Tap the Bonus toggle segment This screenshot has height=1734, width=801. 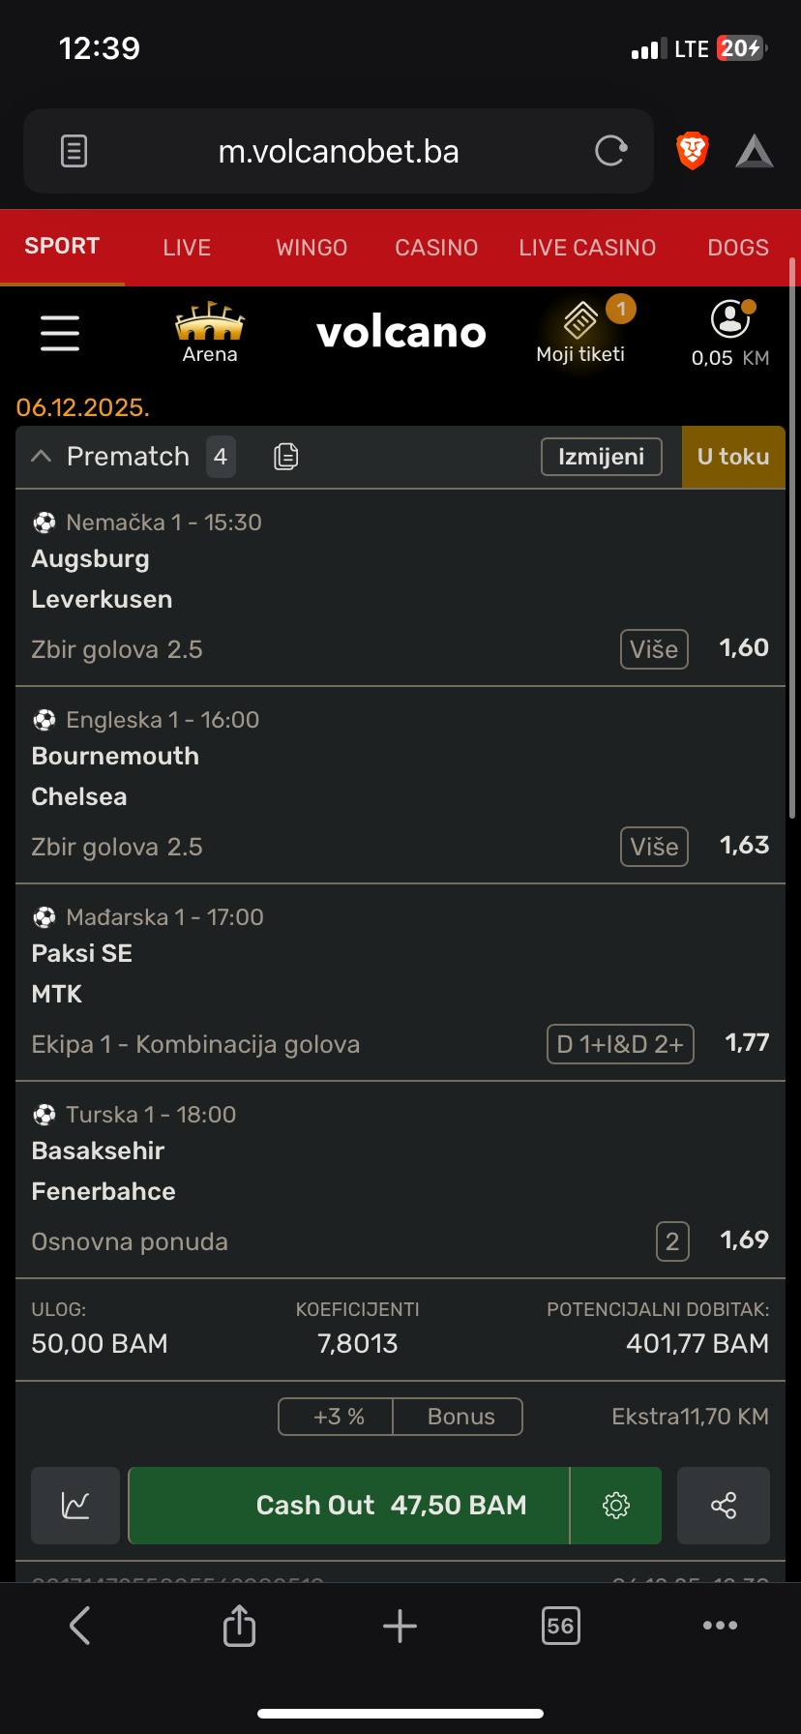(x=460, y=1417)
